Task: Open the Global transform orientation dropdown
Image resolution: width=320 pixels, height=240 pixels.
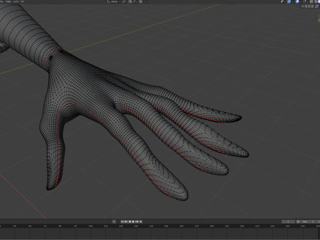Action: (x=114, y=1)
